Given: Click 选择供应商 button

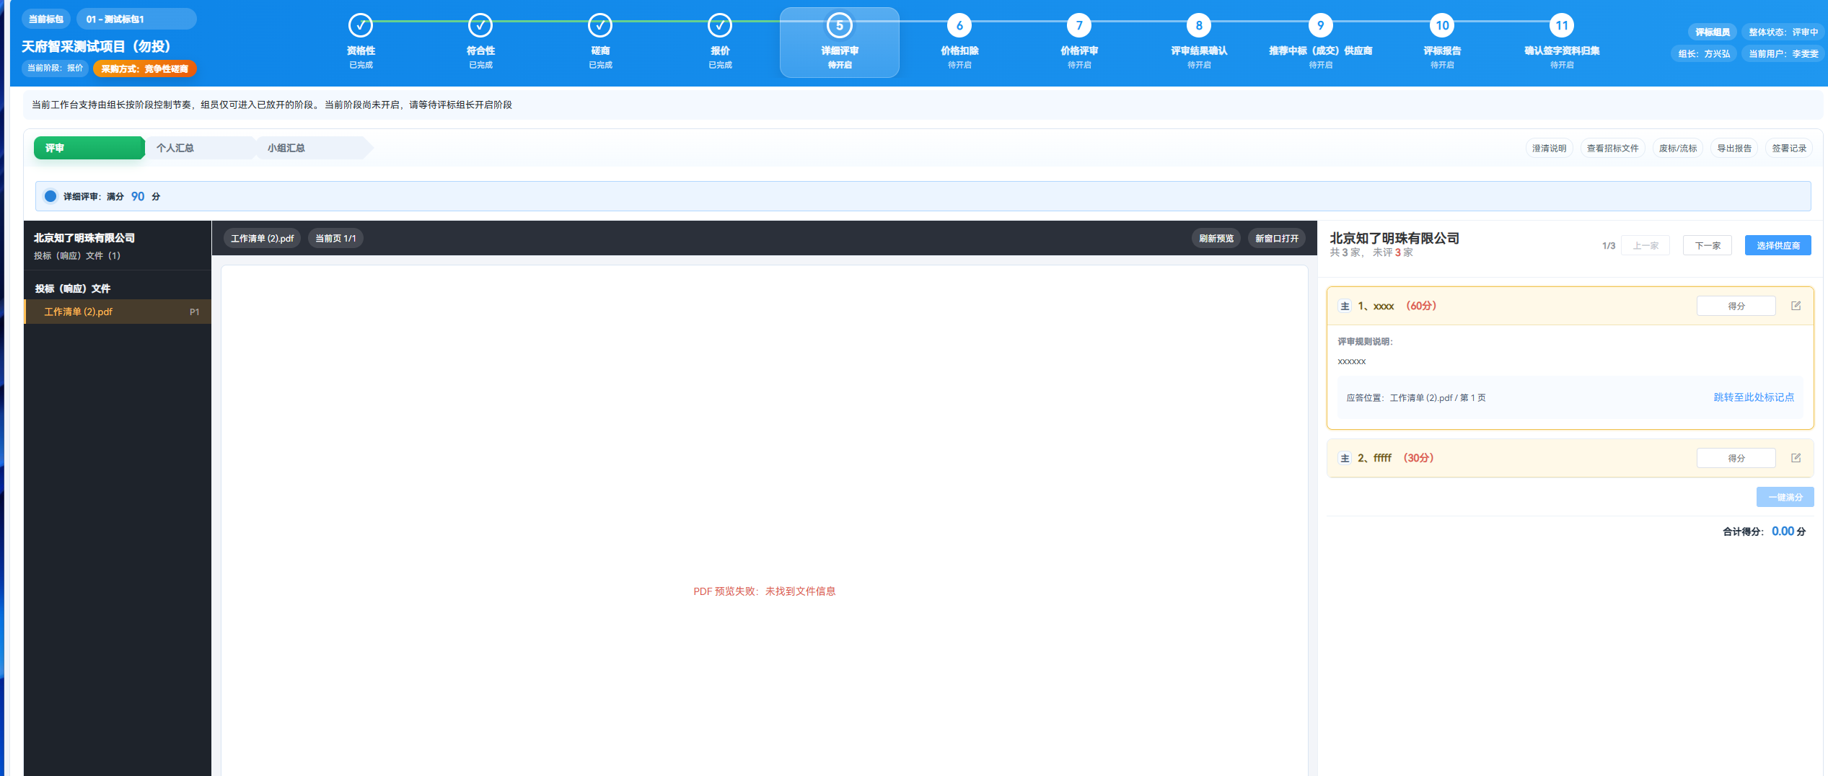Looking at the screenshot, I should [1778, 246].
